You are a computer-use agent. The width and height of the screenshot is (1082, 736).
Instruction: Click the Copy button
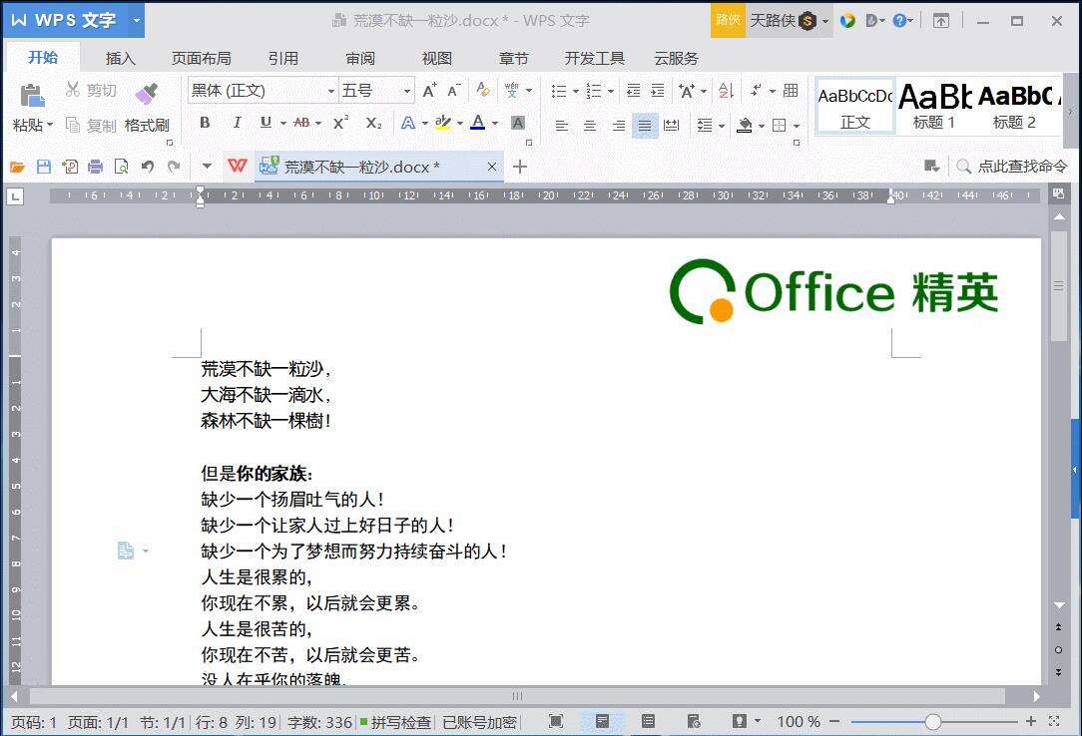[91, 125]
